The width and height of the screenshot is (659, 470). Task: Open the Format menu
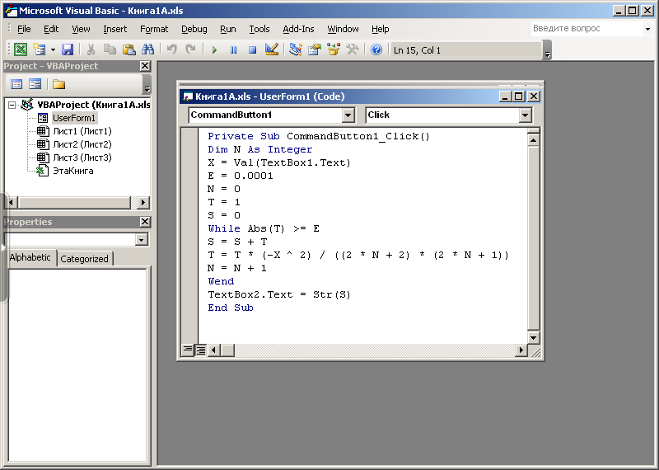pyautogui.click(x=154, y=29)
